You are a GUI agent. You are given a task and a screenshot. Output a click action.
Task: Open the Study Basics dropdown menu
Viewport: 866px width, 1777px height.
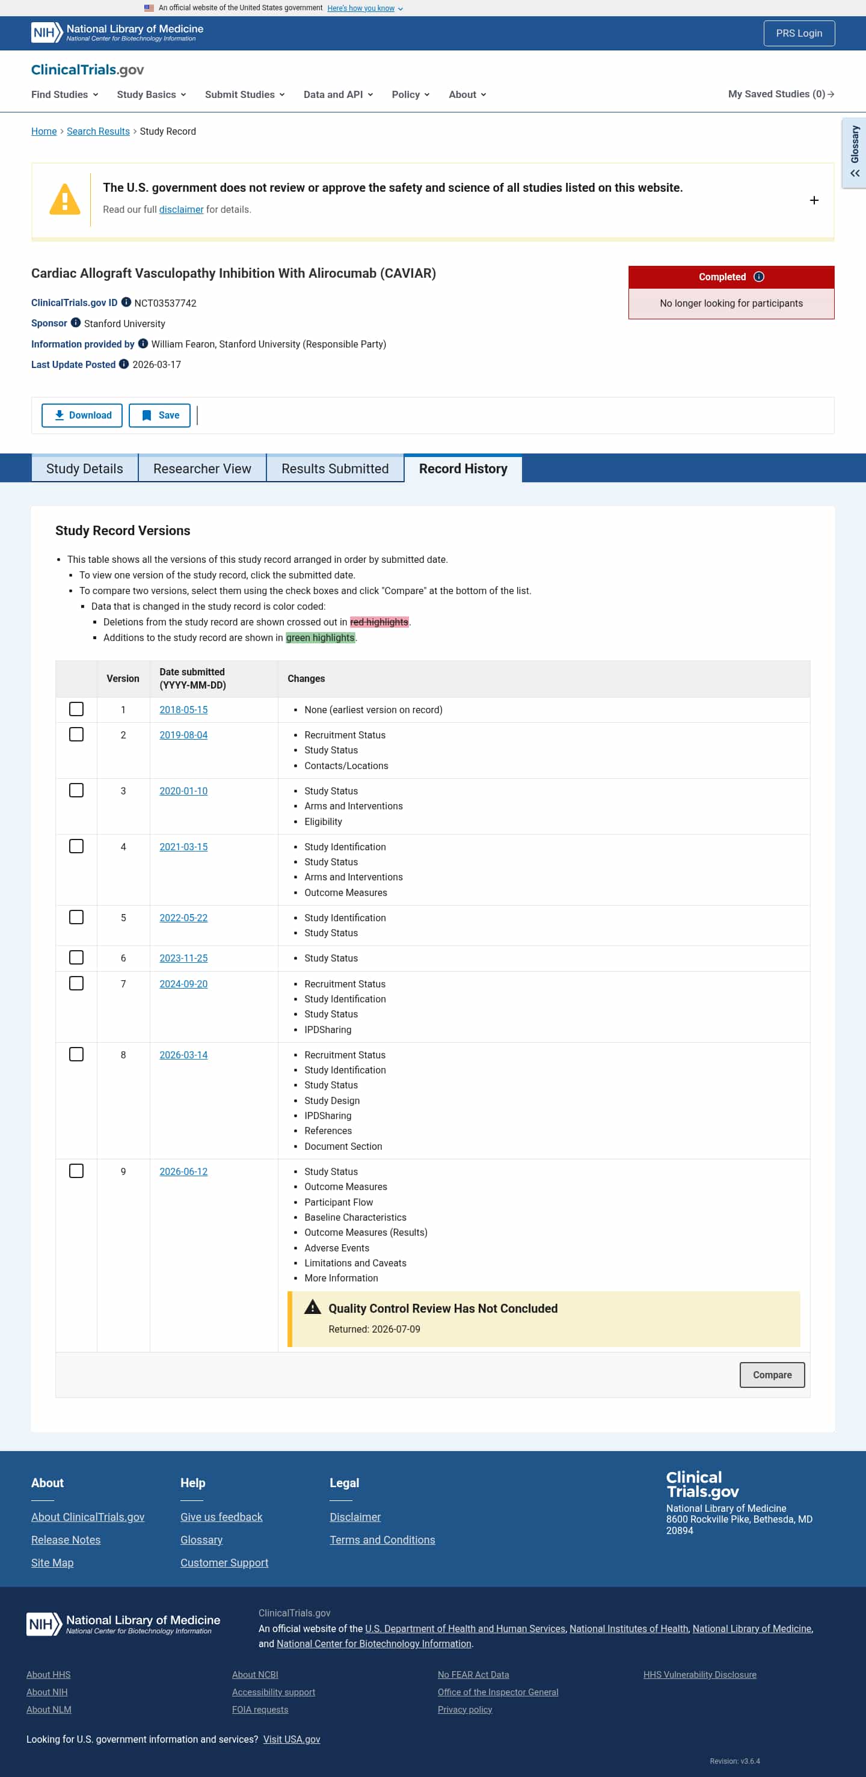click(x=152, y=94)
